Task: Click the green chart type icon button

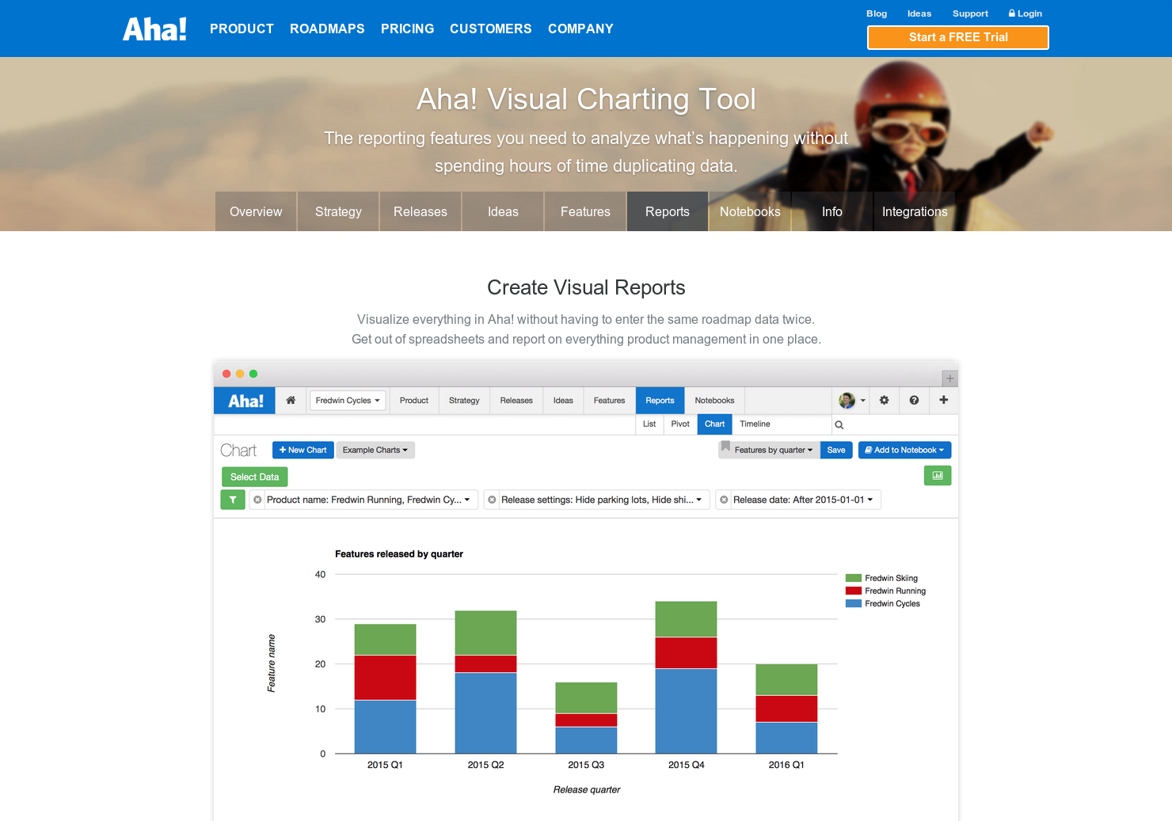Action: [x=938, y=476]
